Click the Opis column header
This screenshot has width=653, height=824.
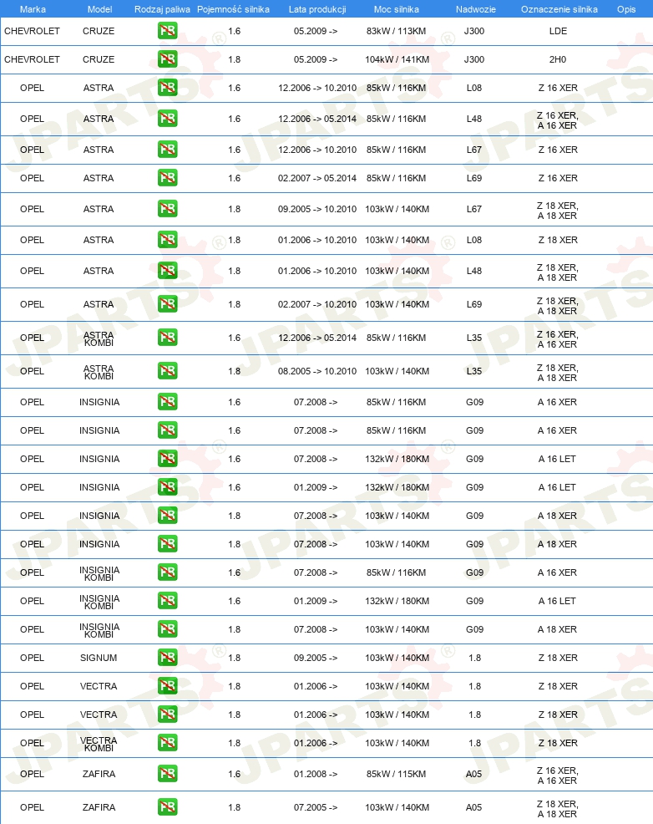pos(626,9)
